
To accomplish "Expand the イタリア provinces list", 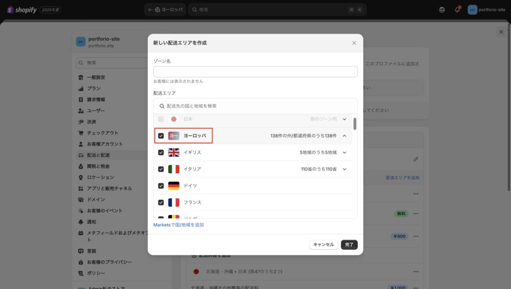I will pyautogui.click(x=344, y=169).
